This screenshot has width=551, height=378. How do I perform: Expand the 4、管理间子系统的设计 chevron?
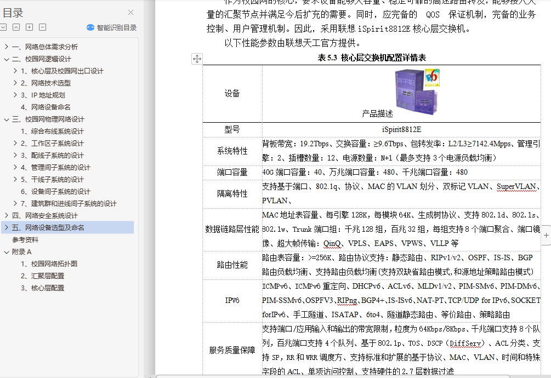[15, 168]
